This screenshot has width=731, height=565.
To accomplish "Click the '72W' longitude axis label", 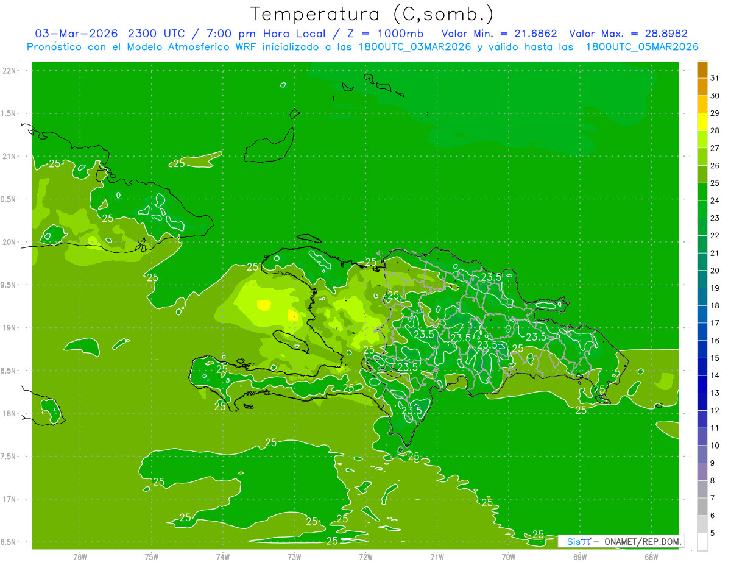I will (365, 556).
